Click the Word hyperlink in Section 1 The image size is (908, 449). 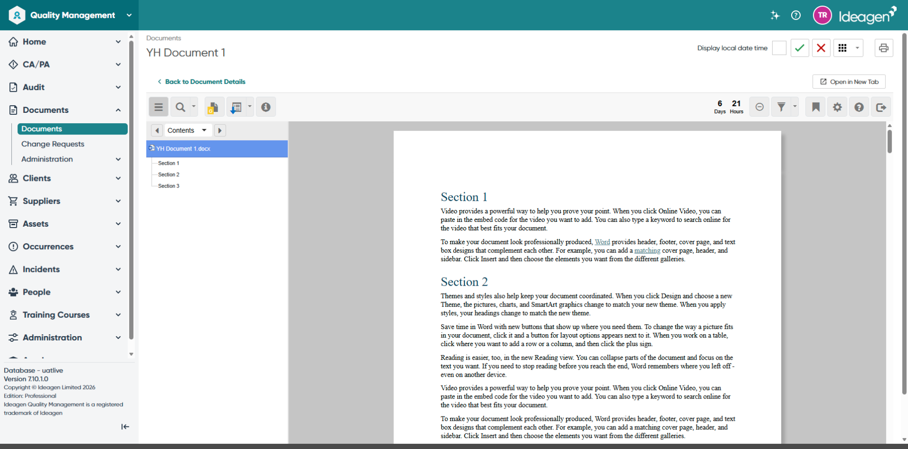[x=602, y=242]
